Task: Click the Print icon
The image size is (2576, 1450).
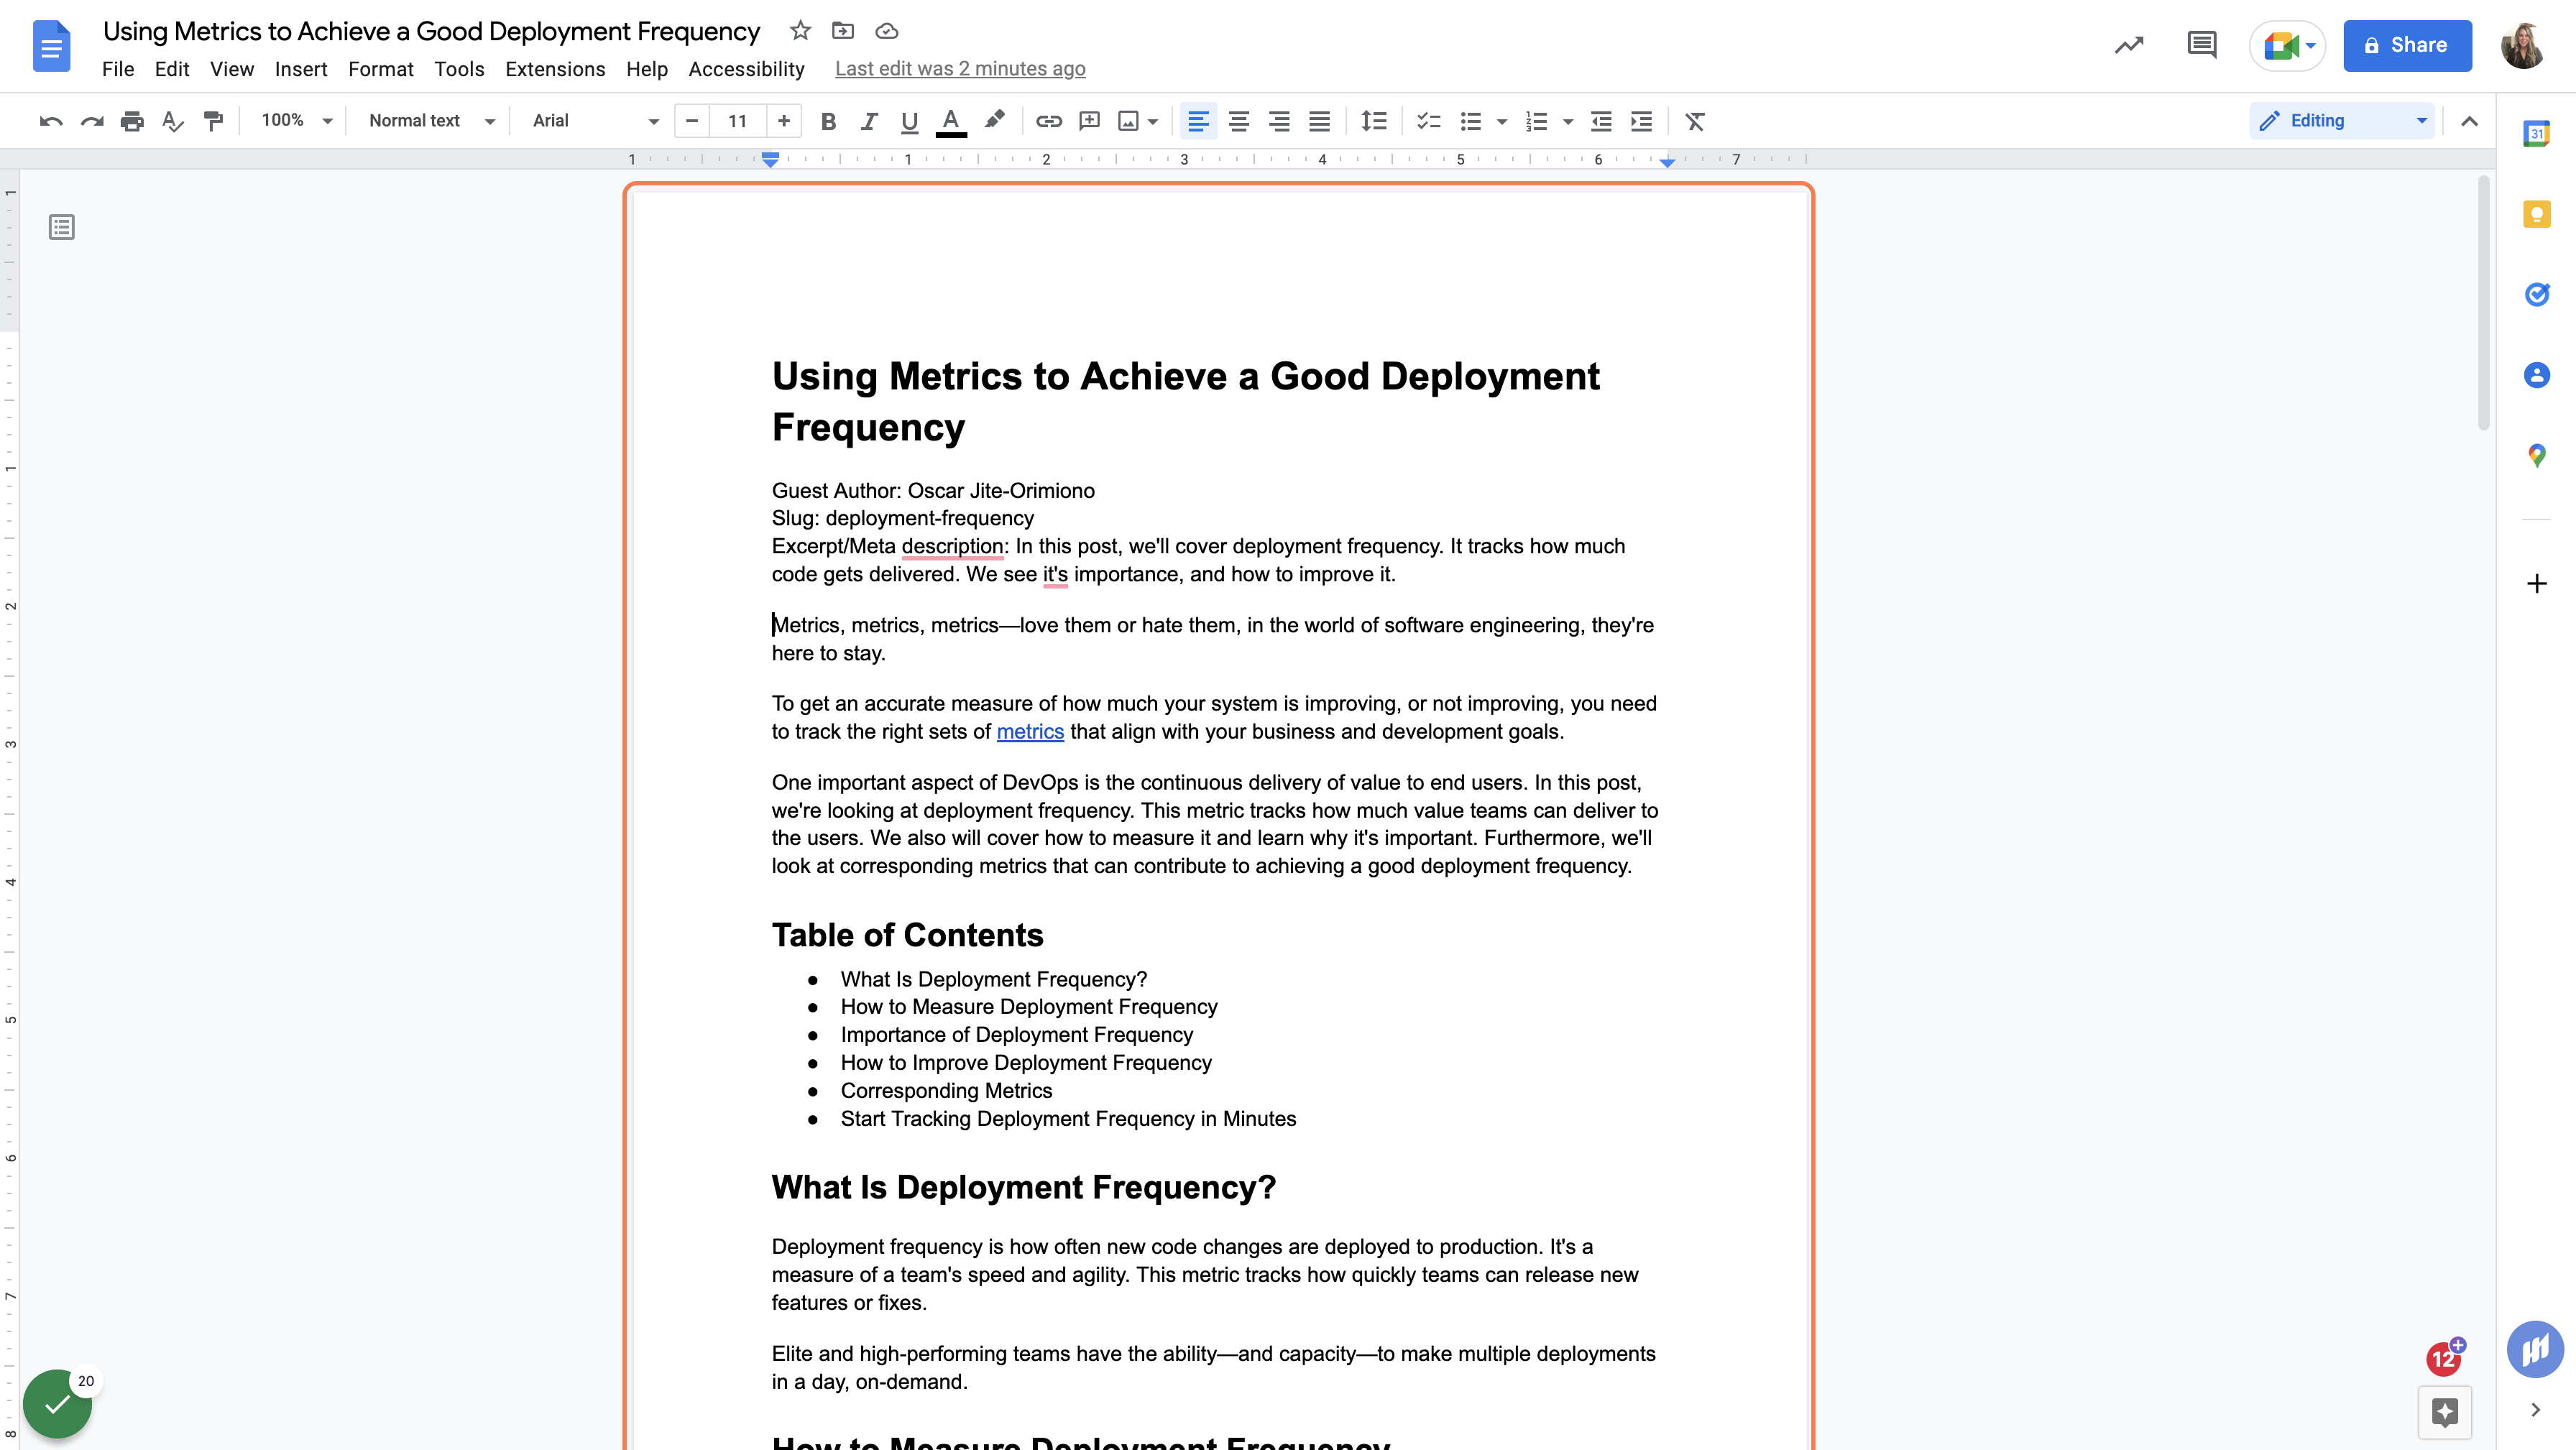Action: 132,121
